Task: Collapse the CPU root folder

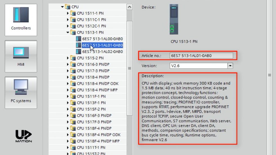Action: 63,7
